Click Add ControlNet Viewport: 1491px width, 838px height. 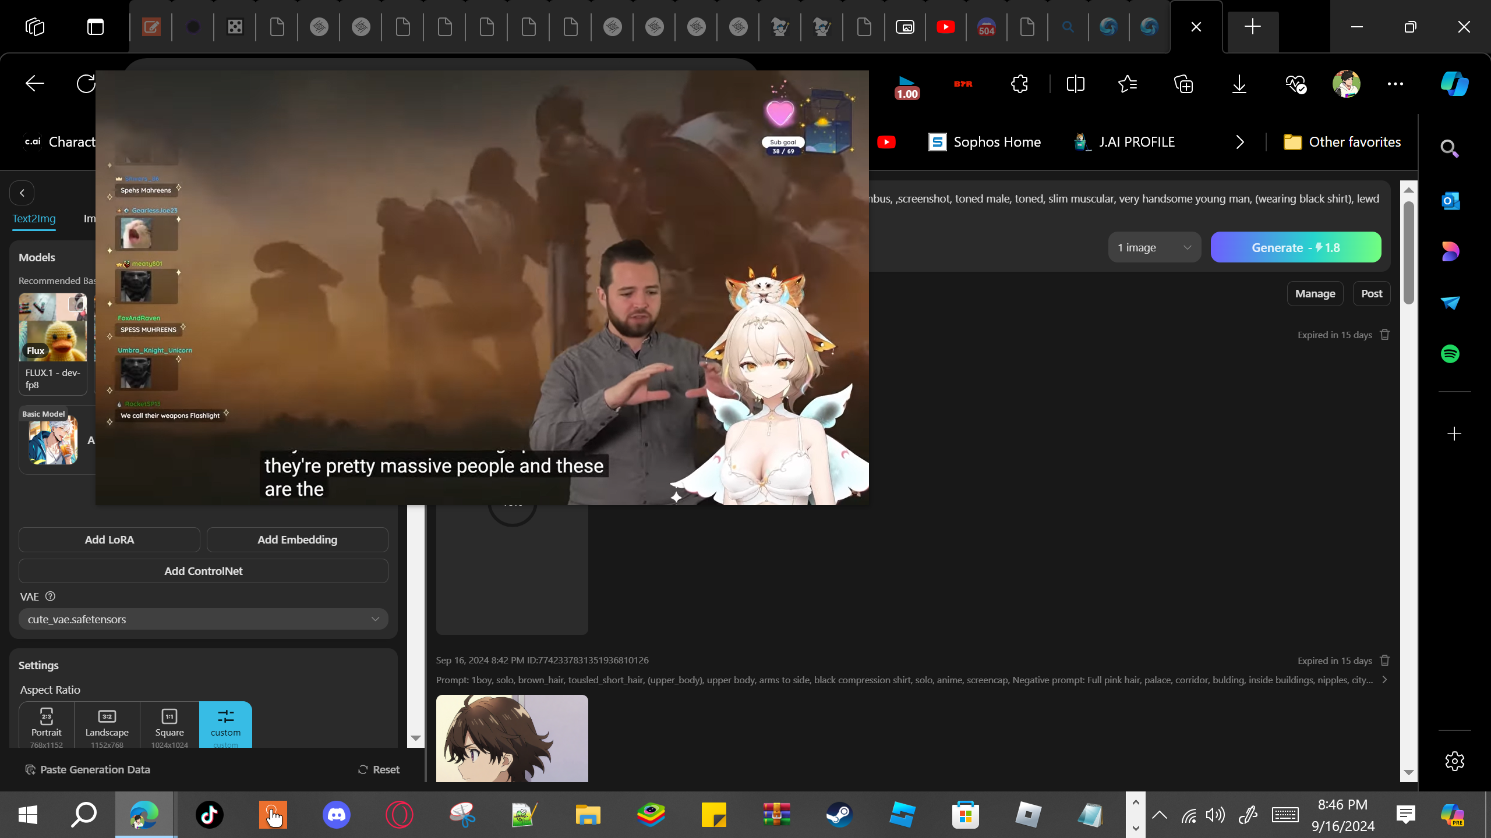point(203,571)
